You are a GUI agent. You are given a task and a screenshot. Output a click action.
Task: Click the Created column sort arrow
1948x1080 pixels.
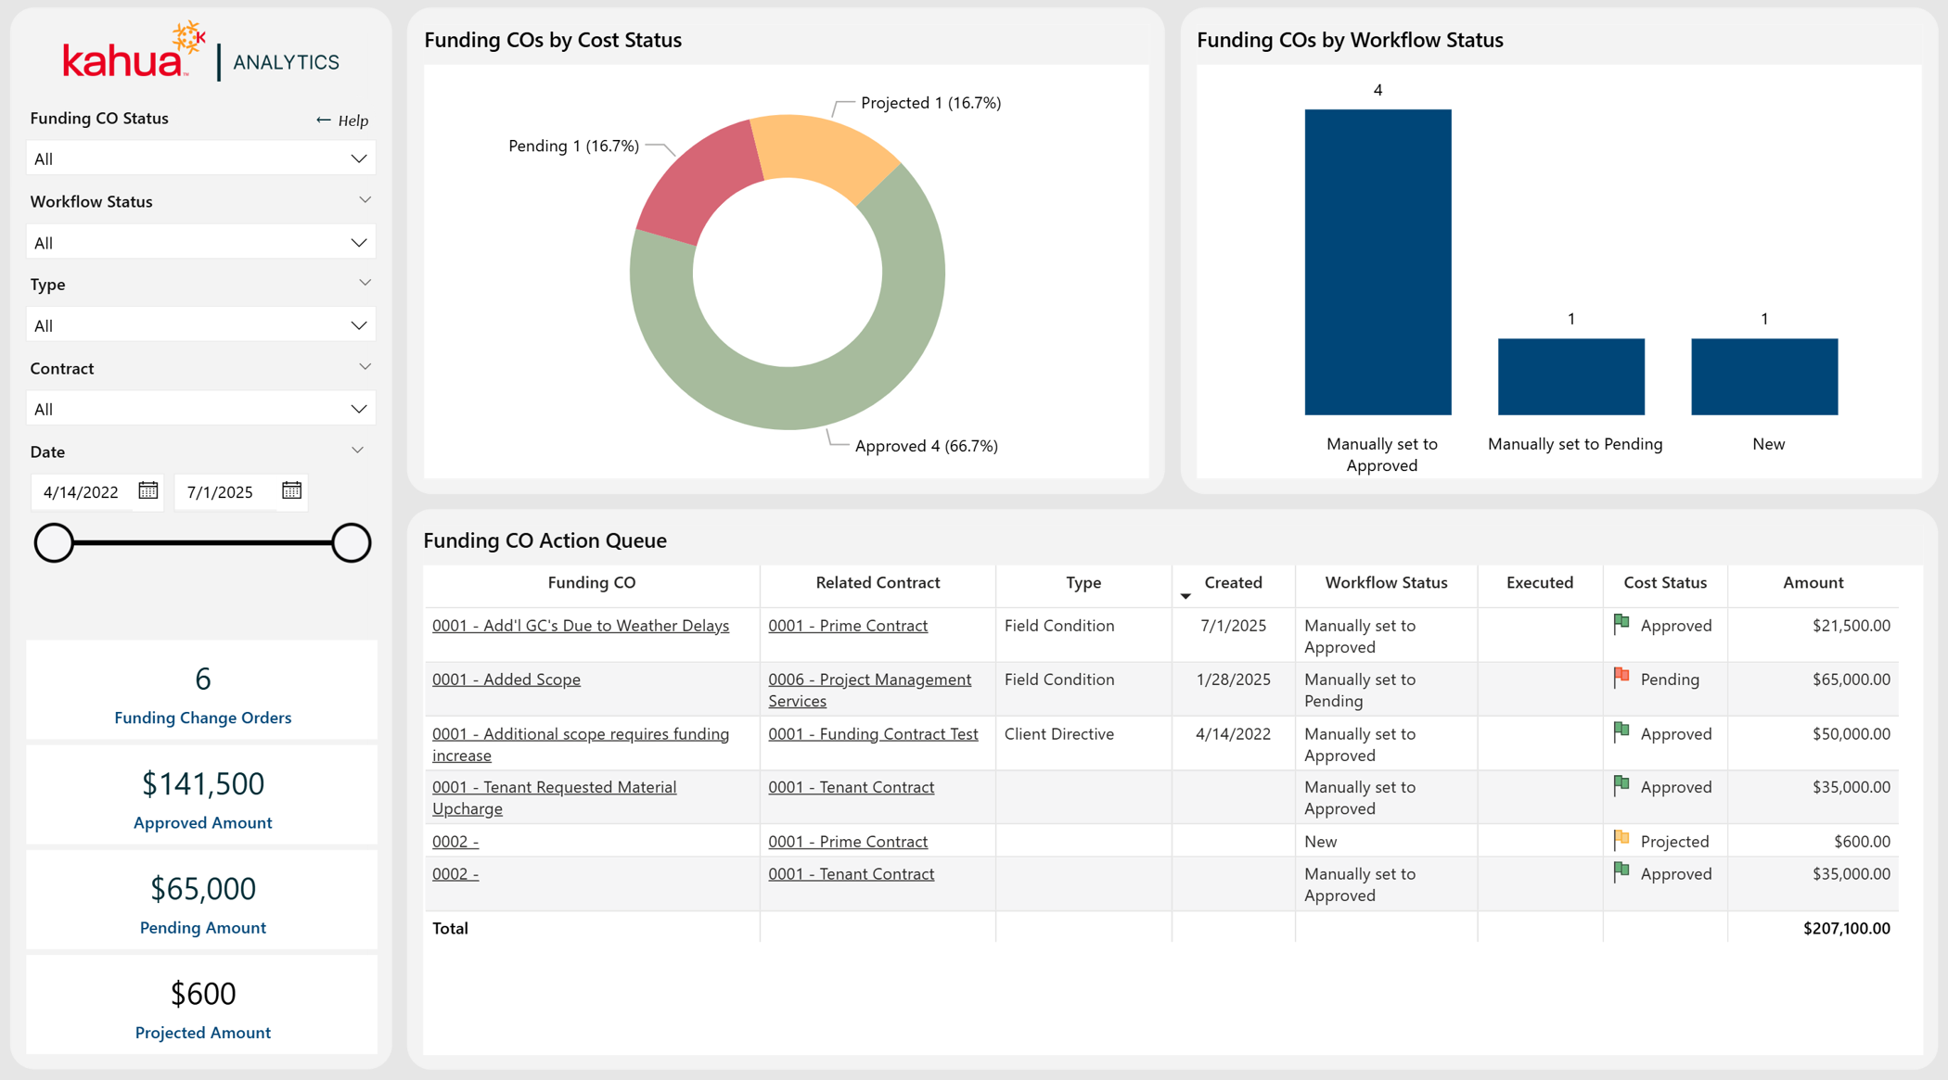(x=1185, y=596)
